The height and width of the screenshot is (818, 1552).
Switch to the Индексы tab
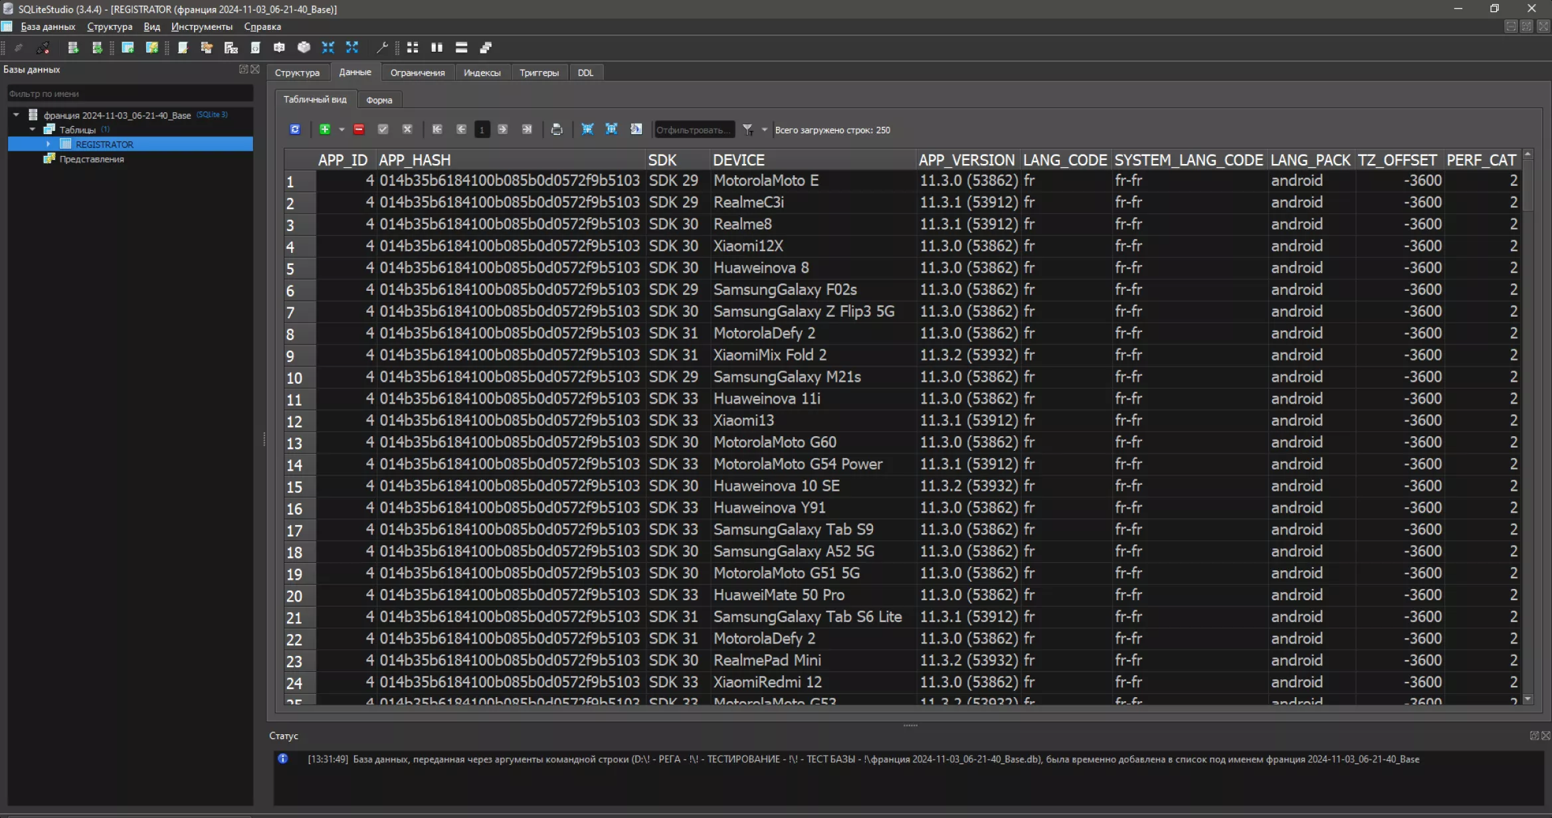coord(482,72)
